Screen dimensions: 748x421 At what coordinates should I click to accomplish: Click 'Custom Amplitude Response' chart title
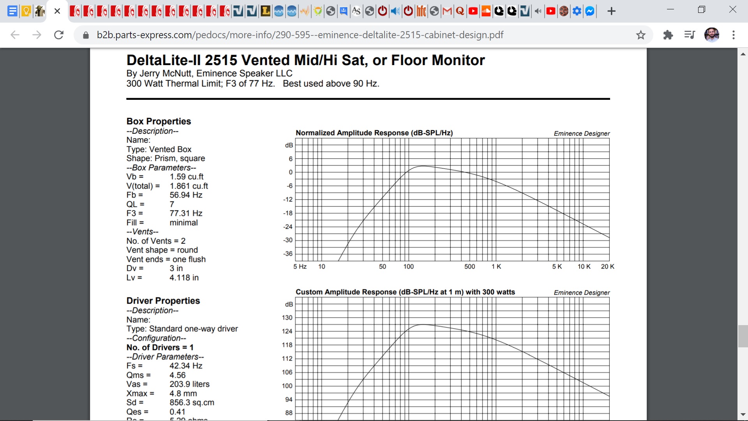[x=405, y=292]
